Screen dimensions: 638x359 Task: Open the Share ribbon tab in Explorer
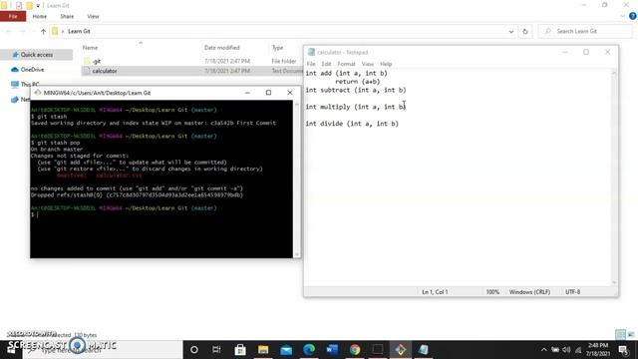[67, 16]
